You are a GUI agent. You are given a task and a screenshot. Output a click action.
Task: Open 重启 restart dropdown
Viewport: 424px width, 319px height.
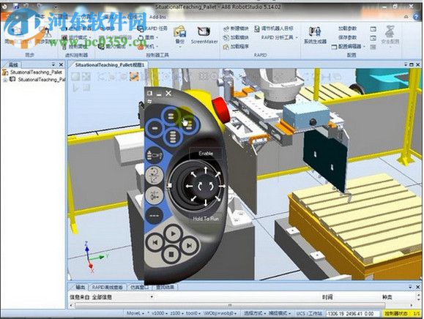pos(148,37)
